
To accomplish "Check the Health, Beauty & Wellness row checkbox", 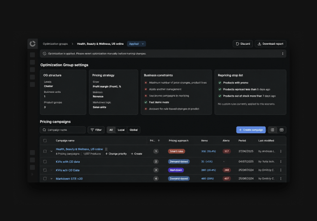I will pyautogui.click(x=45, y=151).
